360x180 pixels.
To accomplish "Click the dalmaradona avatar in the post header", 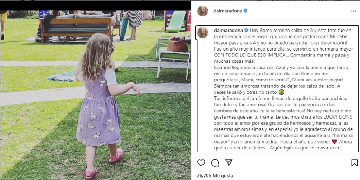I will coord(202,11).
